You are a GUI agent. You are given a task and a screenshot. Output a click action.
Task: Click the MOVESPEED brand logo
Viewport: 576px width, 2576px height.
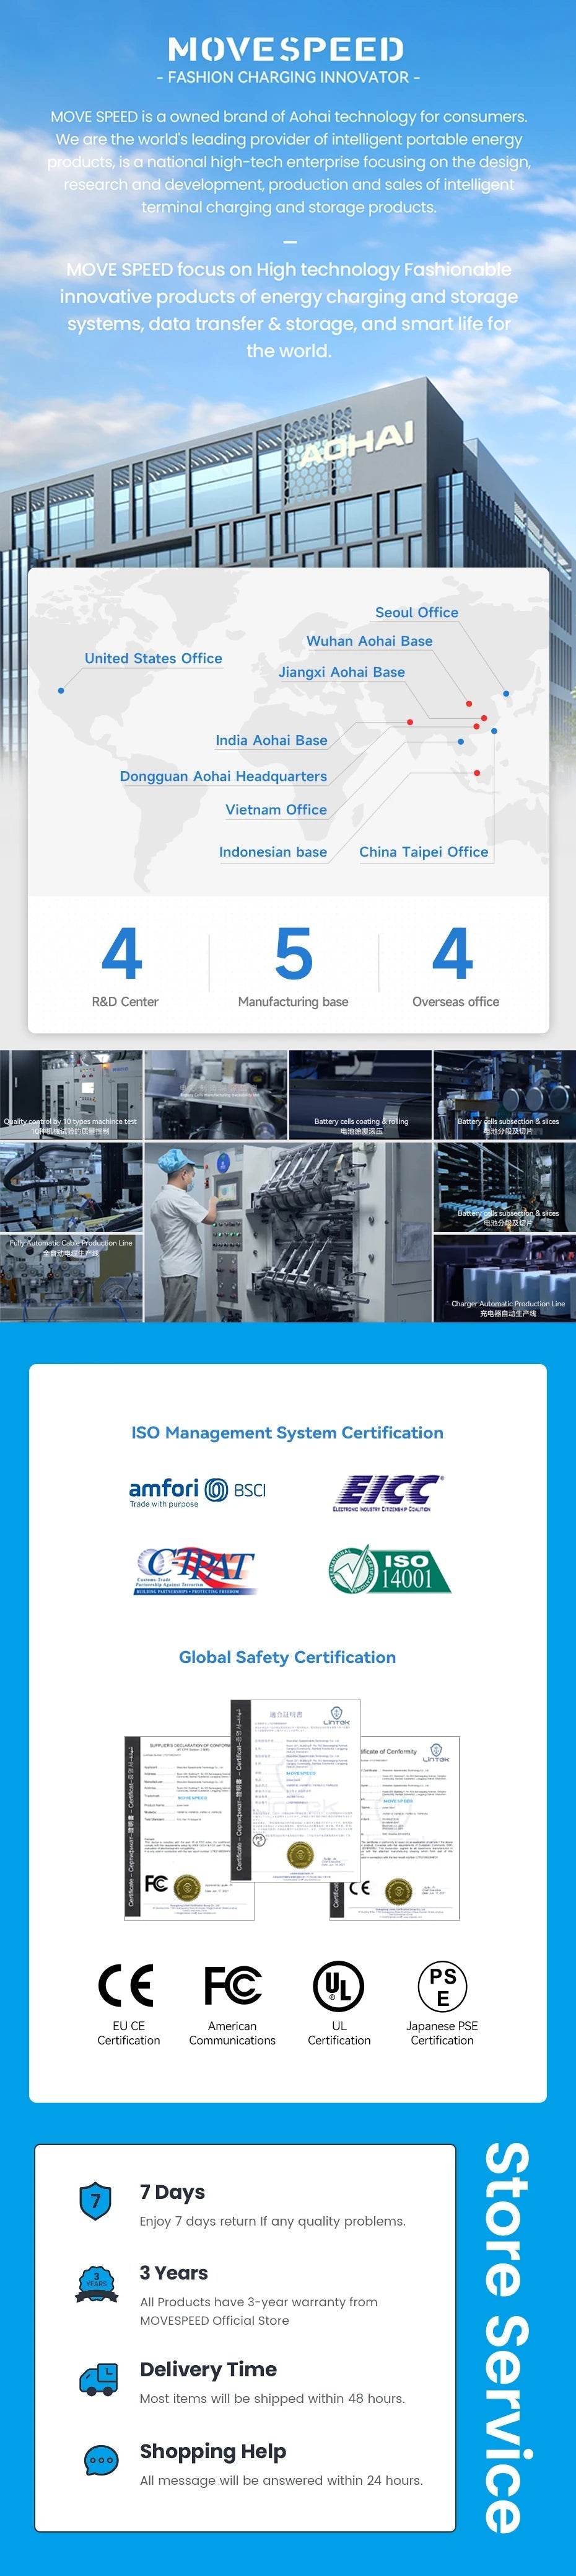click(x=287, y=49)
